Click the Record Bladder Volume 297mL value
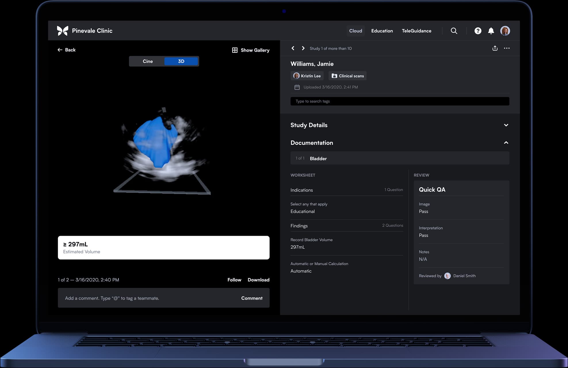 (298, 247)
